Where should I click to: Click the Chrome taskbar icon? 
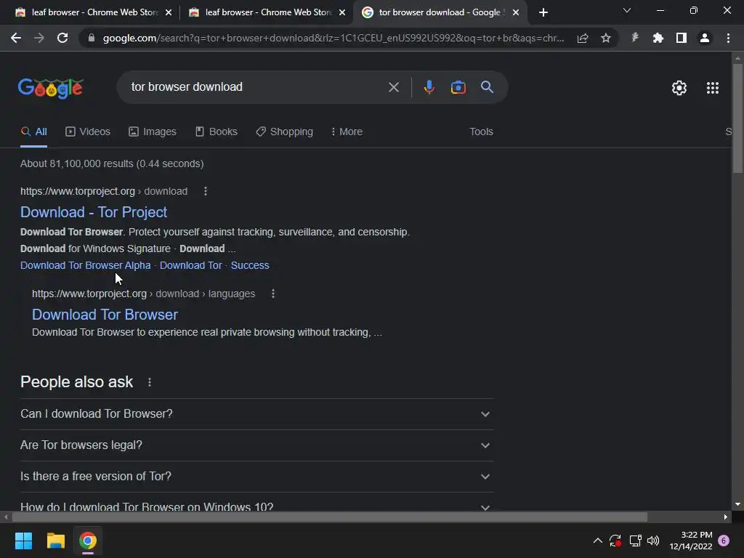click(x=88, y=541)
